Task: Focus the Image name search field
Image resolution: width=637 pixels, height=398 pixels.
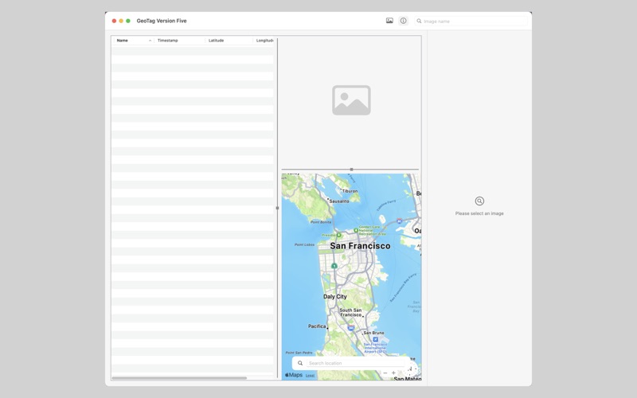Action: (471, 21)
